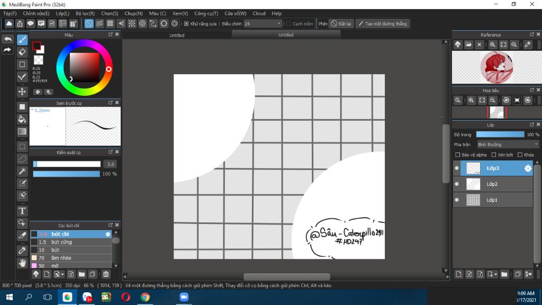Open Chrome from the Windows taskbar
542x305 pixels.
point(145,297)
